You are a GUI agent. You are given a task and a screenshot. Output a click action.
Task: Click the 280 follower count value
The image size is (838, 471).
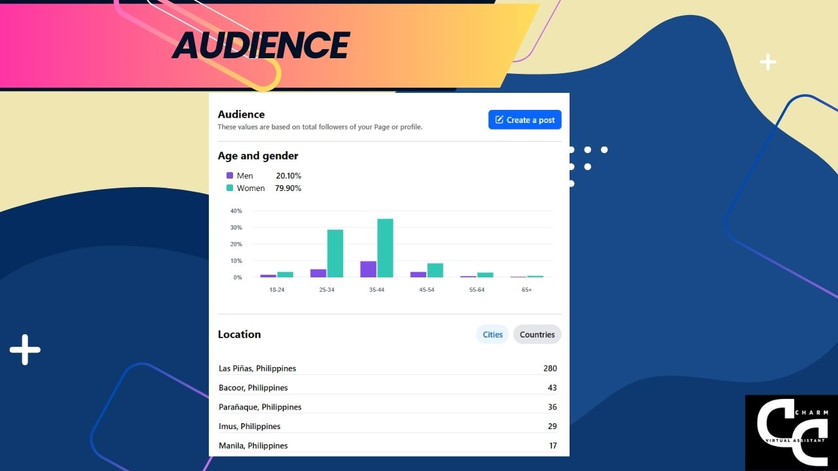550,368
